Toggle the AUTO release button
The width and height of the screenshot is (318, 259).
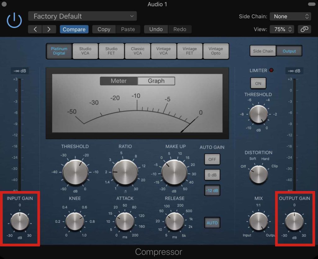point(212,223)
